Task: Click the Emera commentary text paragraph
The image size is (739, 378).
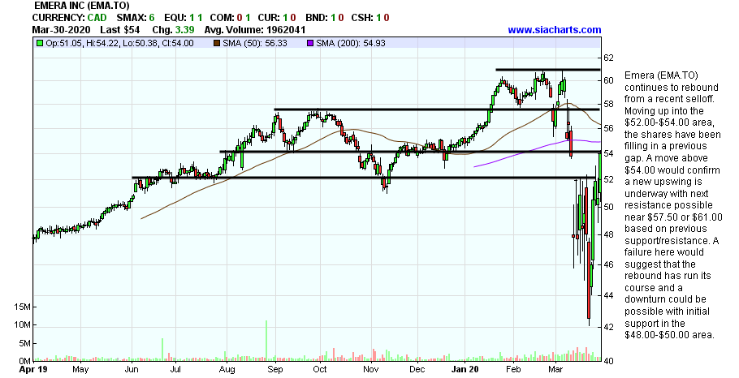Action: tap(671, 204)
